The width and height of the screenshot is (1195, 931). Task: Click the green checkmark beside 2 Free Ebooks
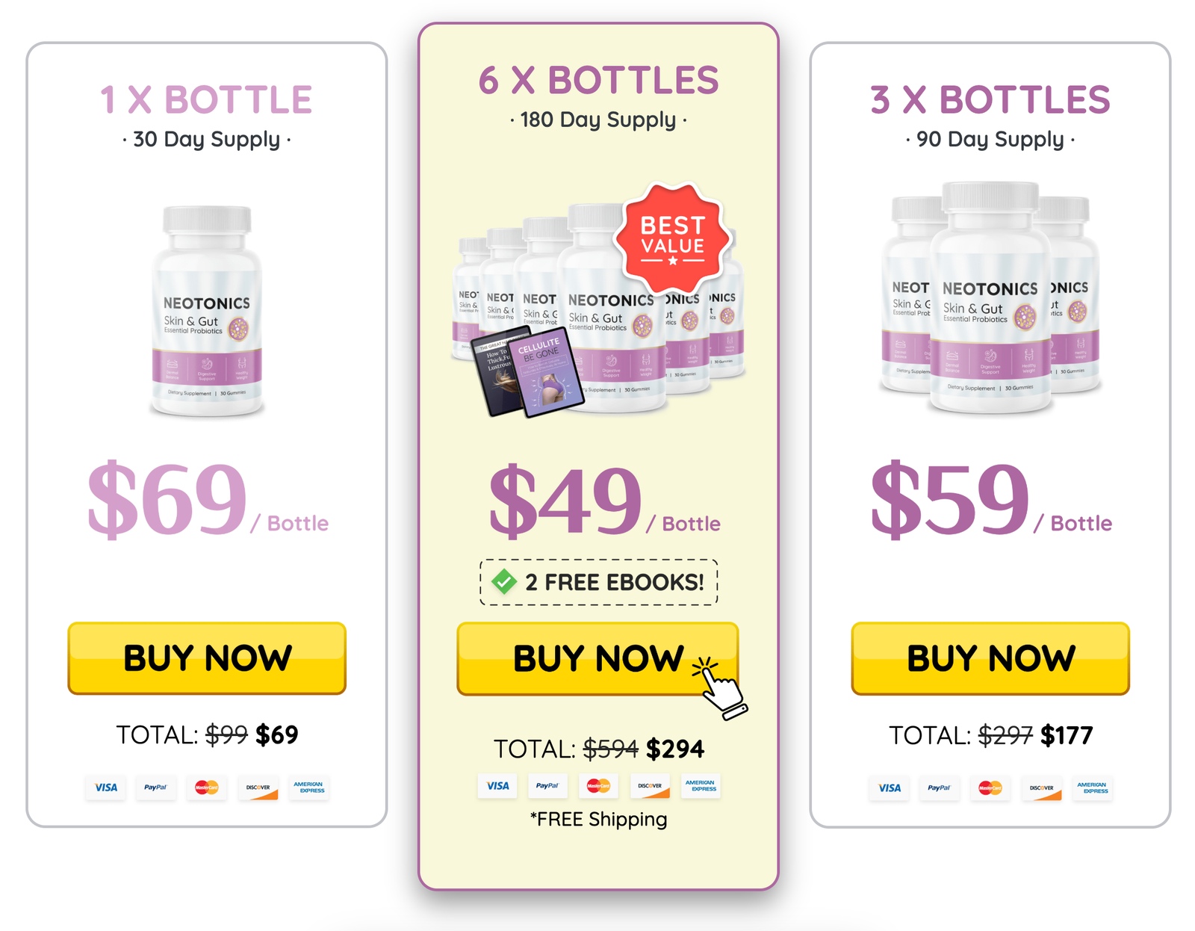pyautogui.click(x=504, y=581)
